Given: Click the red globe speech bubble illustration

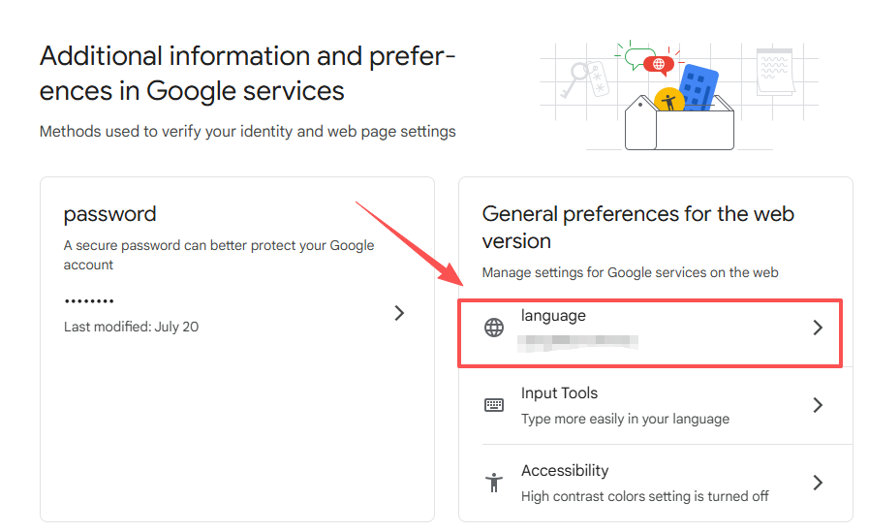Looking at the screenshot, I should pyautogui.click(x=659, y=65).
